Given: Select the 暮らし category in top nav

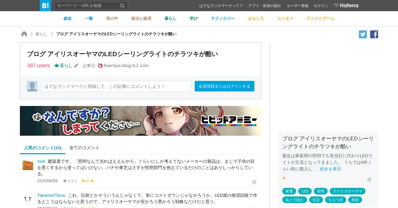Looking at the screenshot, I should pyautogui.click(x=170, y=18).
